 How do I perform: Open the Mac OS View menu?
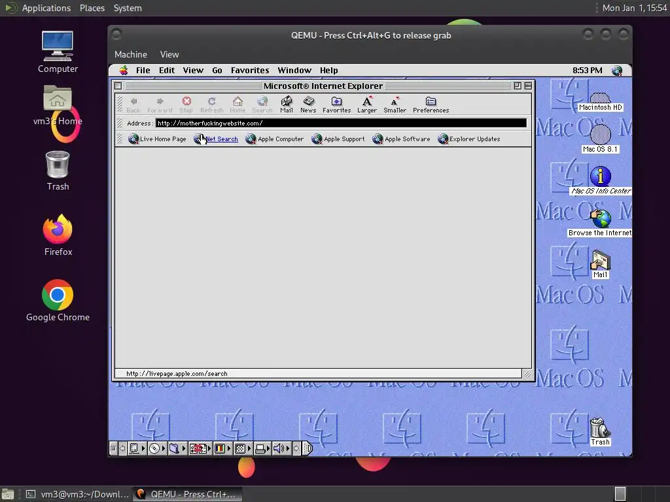tap(193, 71)
